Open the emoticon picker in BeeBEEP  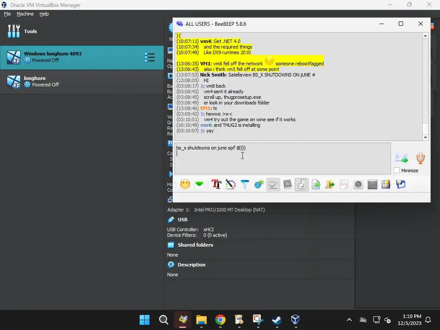(x=185, y=184)
